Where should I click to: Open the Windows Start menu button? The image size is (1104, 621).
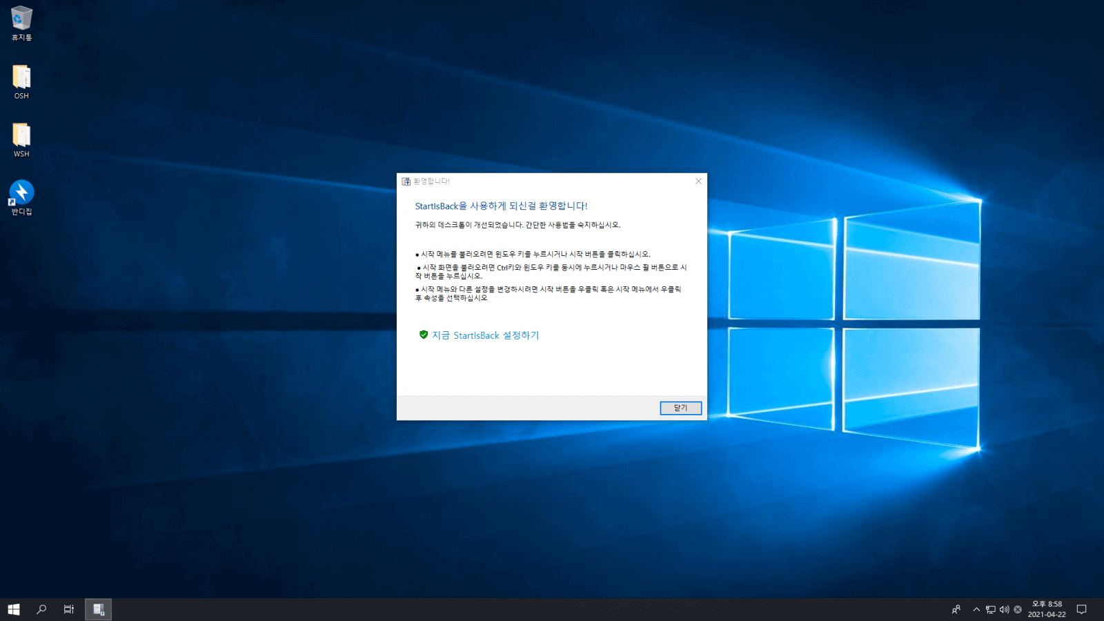[14, 609]
